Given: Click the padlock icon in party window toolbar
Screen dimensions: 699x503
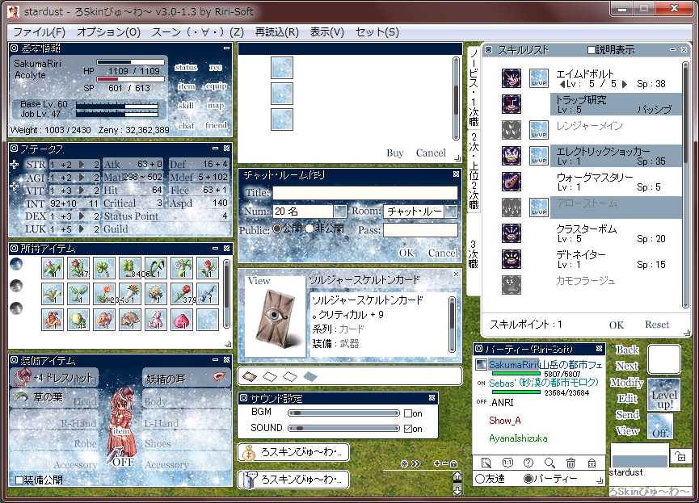Looking at the screenshot, I should [x=592, y=463].
